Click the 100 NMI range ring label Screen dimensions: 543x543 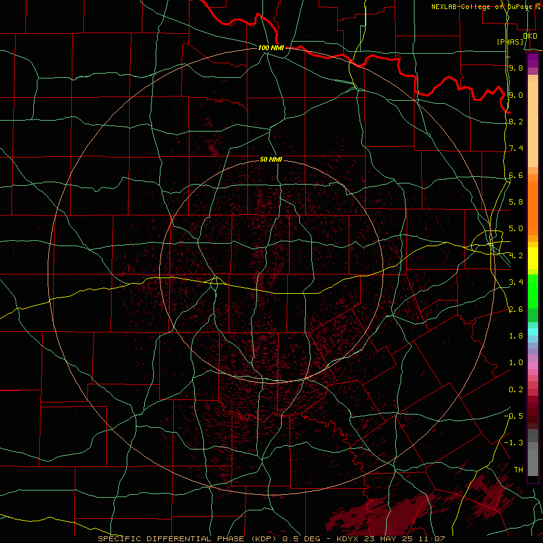pyautogui.click(x=271, y=48)
